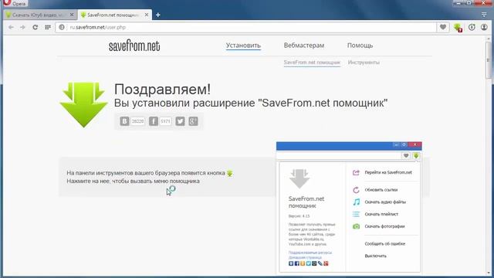Click the Facebook share counter
This screenshot has height=278, width=494.
coord(166,121)
